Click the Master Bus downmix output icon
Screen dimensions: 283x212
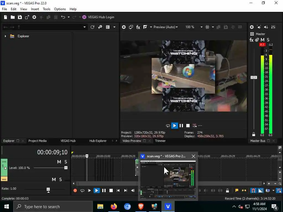pos(259,27)
